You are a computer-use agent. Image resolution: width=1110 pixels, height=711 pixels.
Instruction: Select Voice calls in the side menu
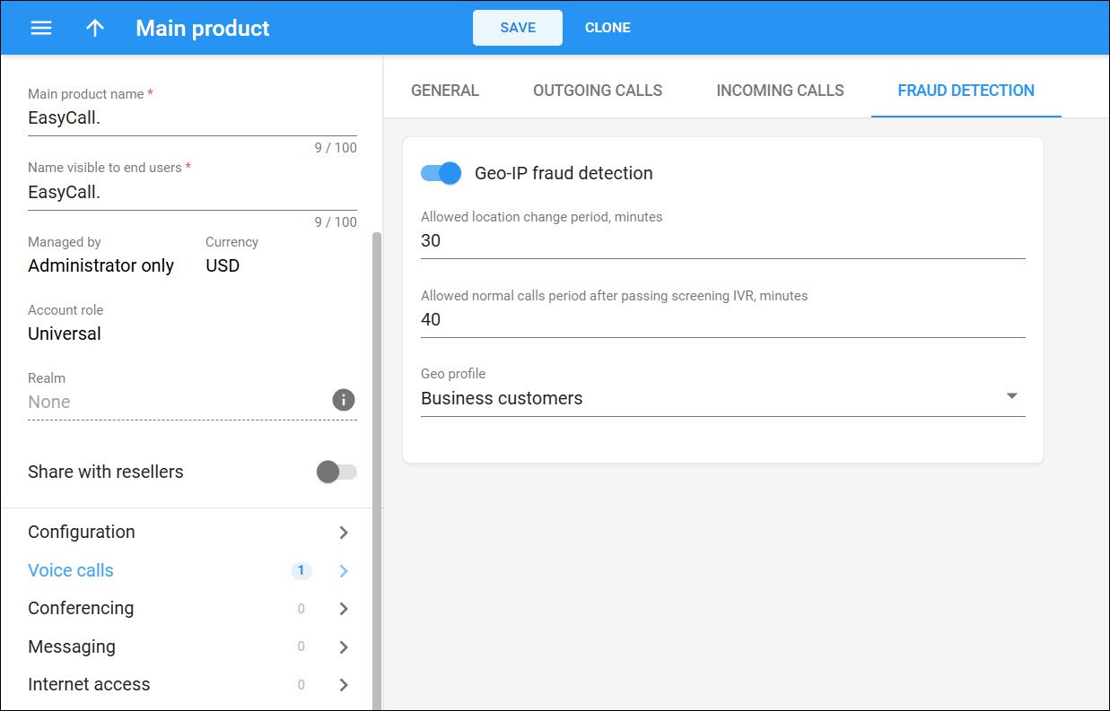tap(71, 570)
